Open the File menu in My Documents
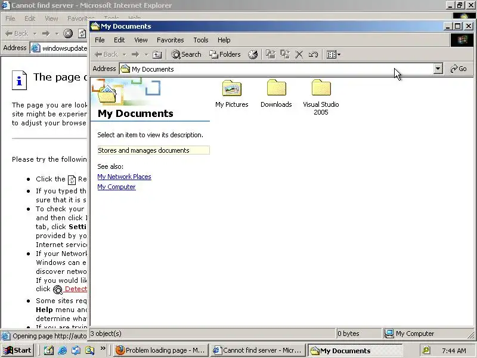Image resolution: width=477 pixels, height=358 pixels. (x=100, y=40)
